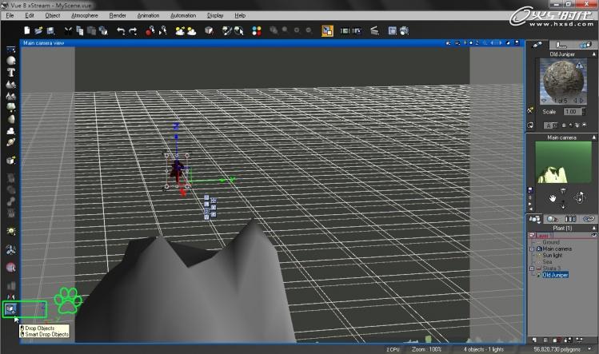Add a ventilator with fan icon

point(11,250)
